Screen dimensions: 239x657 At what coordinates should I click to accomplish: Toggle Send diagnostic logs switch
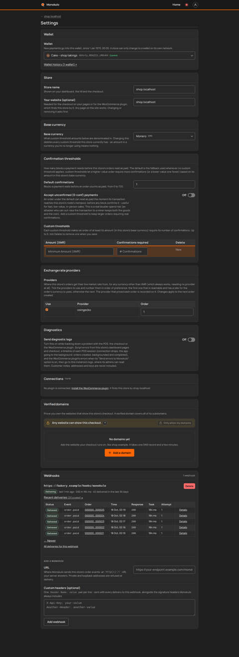191,339
